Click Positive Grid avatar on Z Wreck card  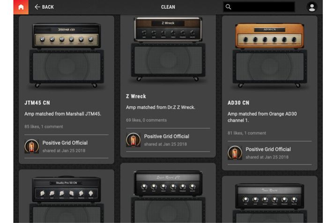[x=133, y=140]
